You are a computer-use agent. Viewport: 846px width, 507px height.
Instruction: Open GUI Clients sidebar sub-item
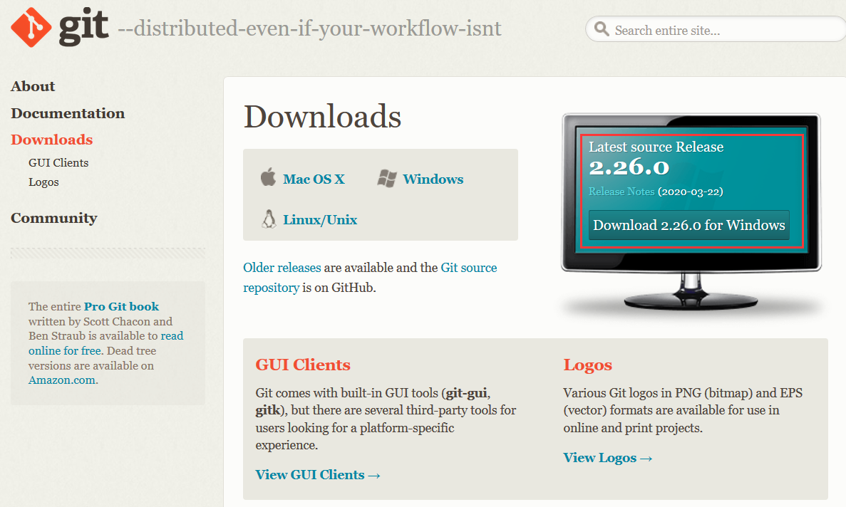tap(58, 163)
